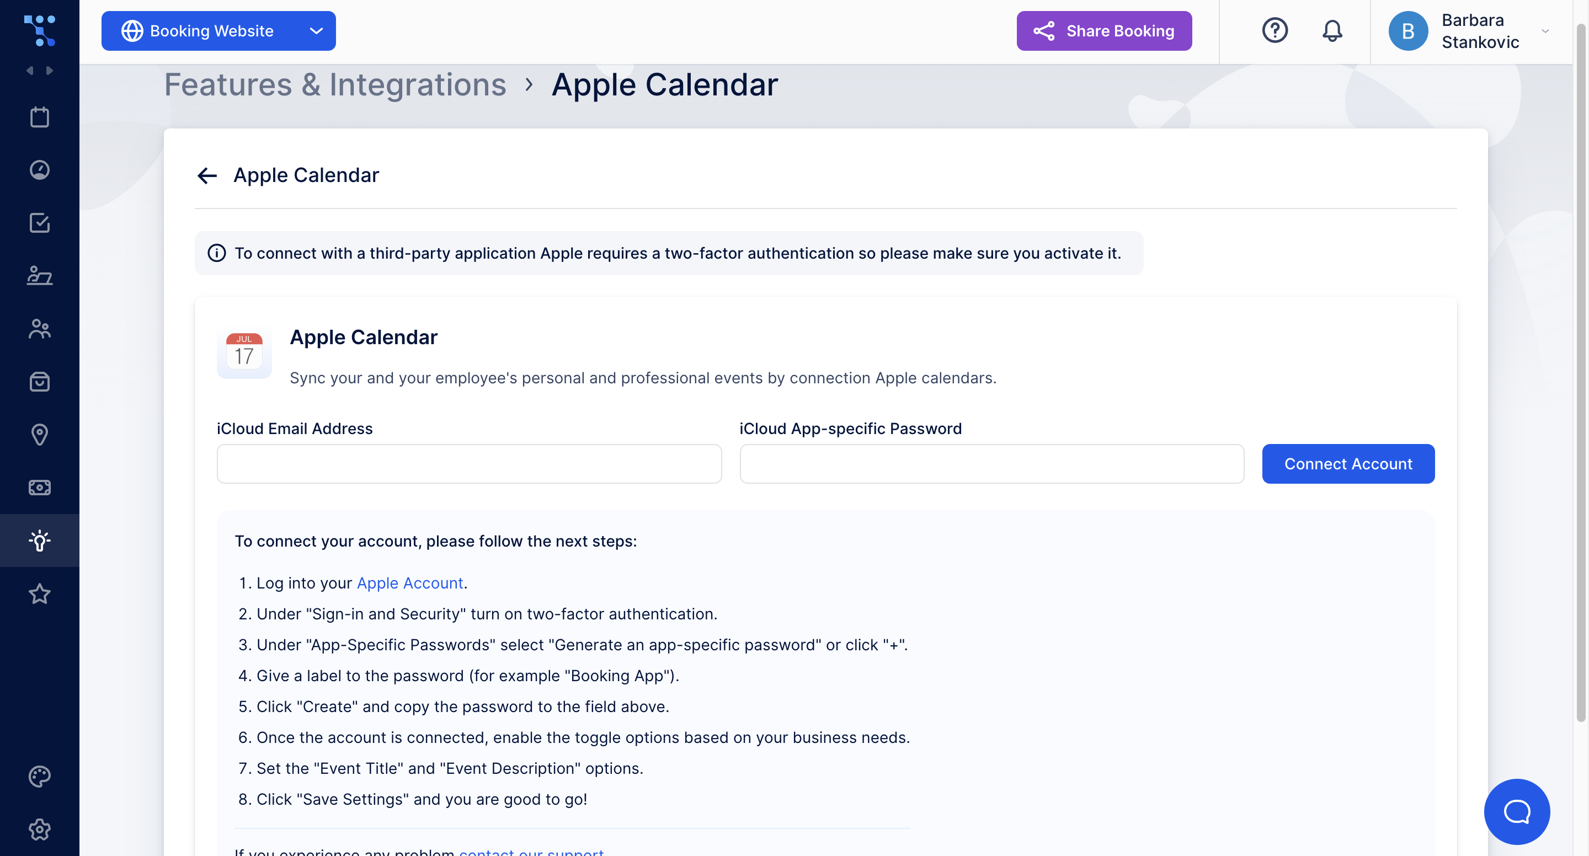Click the back arrow to return to Features
The width and height of the screenshot is (1589, 856).
point(207,174)
